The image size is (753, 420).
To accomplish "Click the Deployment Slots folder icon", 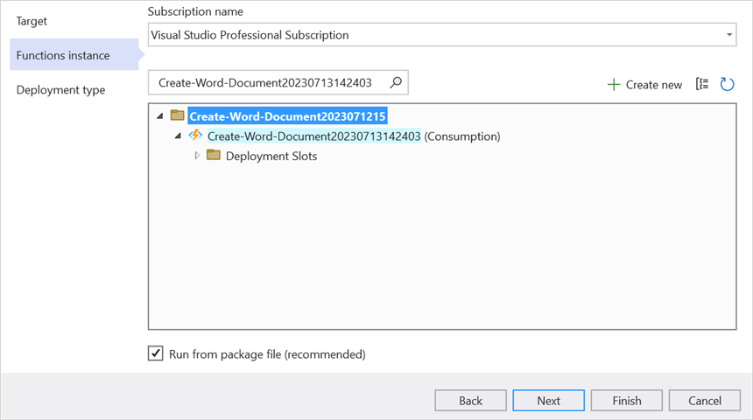I will (x=214, y=155).
